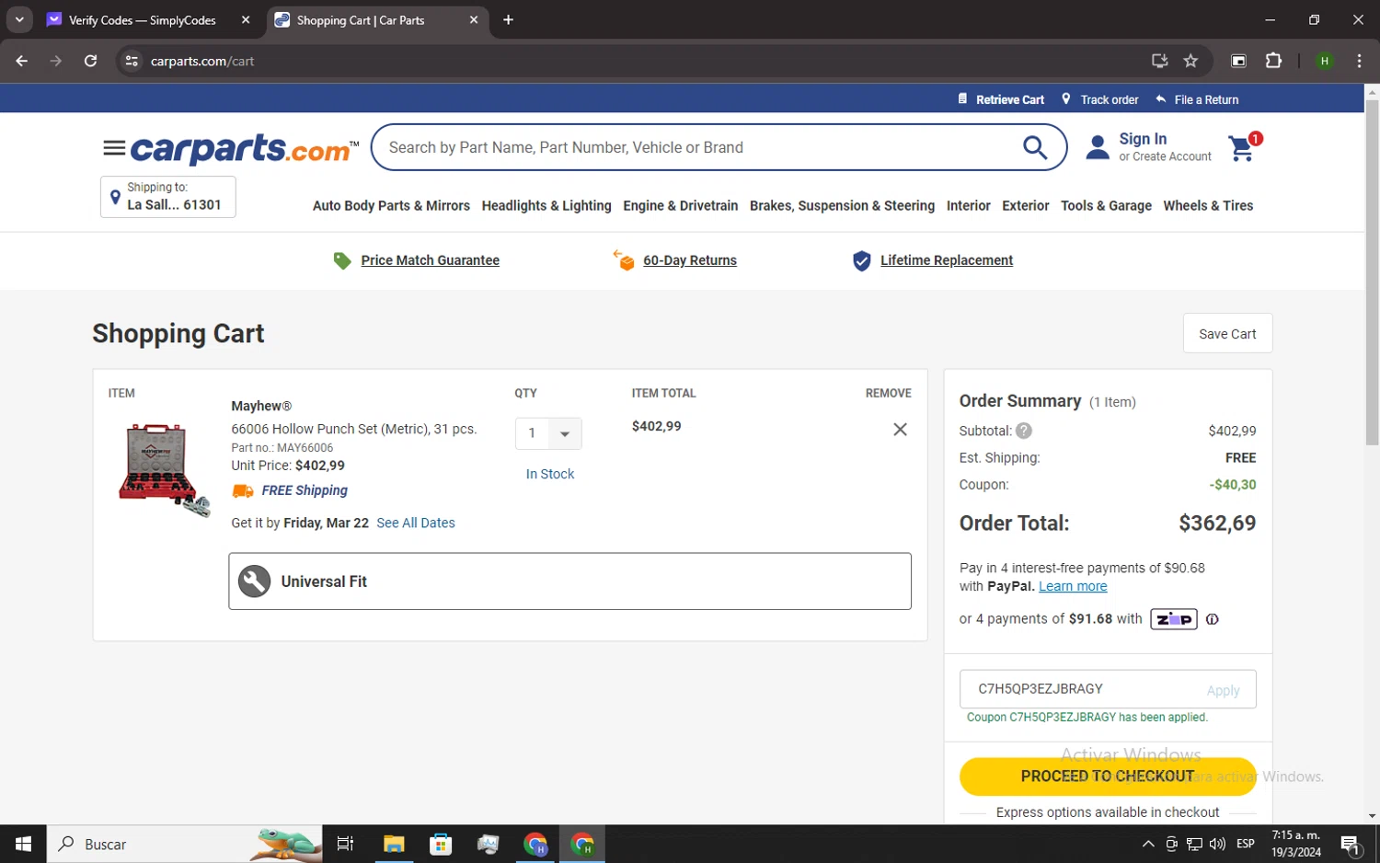Open Brakes, Suspension & Steering menu
Viewport: 1380px width, 863px height.
click(x=842, y=206)
